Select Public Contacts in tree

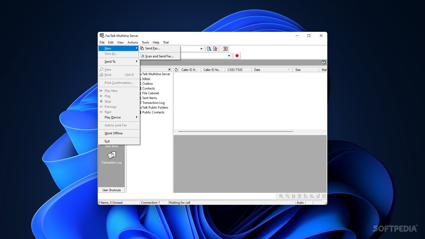click(x=153, y=112)
